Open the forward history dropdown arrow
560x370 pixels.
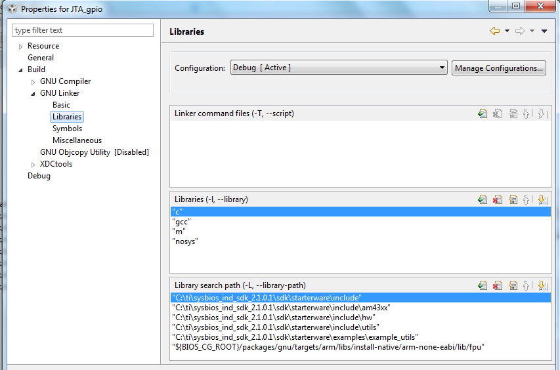pyautogui.click(x=532, y=31)
